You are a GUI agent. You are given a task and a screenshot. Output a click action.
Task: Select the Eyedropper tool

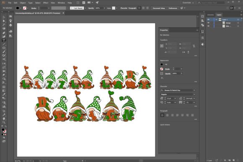click(x=4, y=95)
